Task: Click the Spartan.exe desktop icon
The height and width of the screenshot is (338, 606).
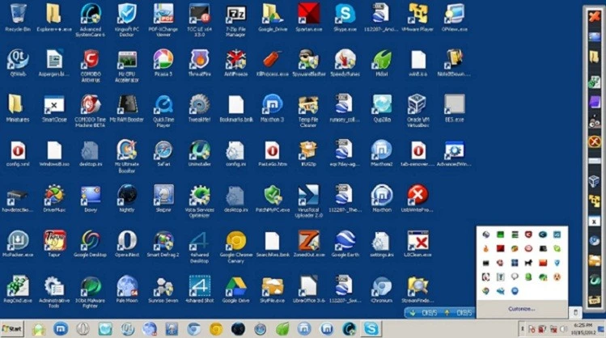Action: tap(308, 17)
